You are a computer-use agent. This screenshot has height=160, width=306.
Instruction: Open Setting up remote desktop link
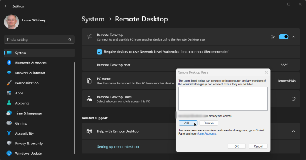pyautogui.click(x=118, y=147)
